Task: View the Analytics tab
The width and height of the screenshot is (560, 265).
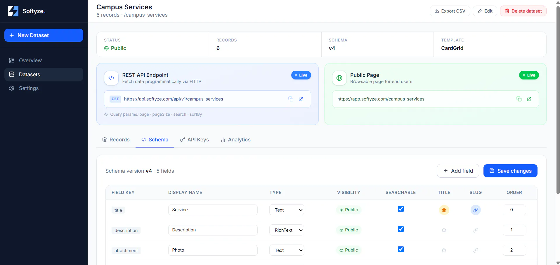Action: [x=236, y=140]
